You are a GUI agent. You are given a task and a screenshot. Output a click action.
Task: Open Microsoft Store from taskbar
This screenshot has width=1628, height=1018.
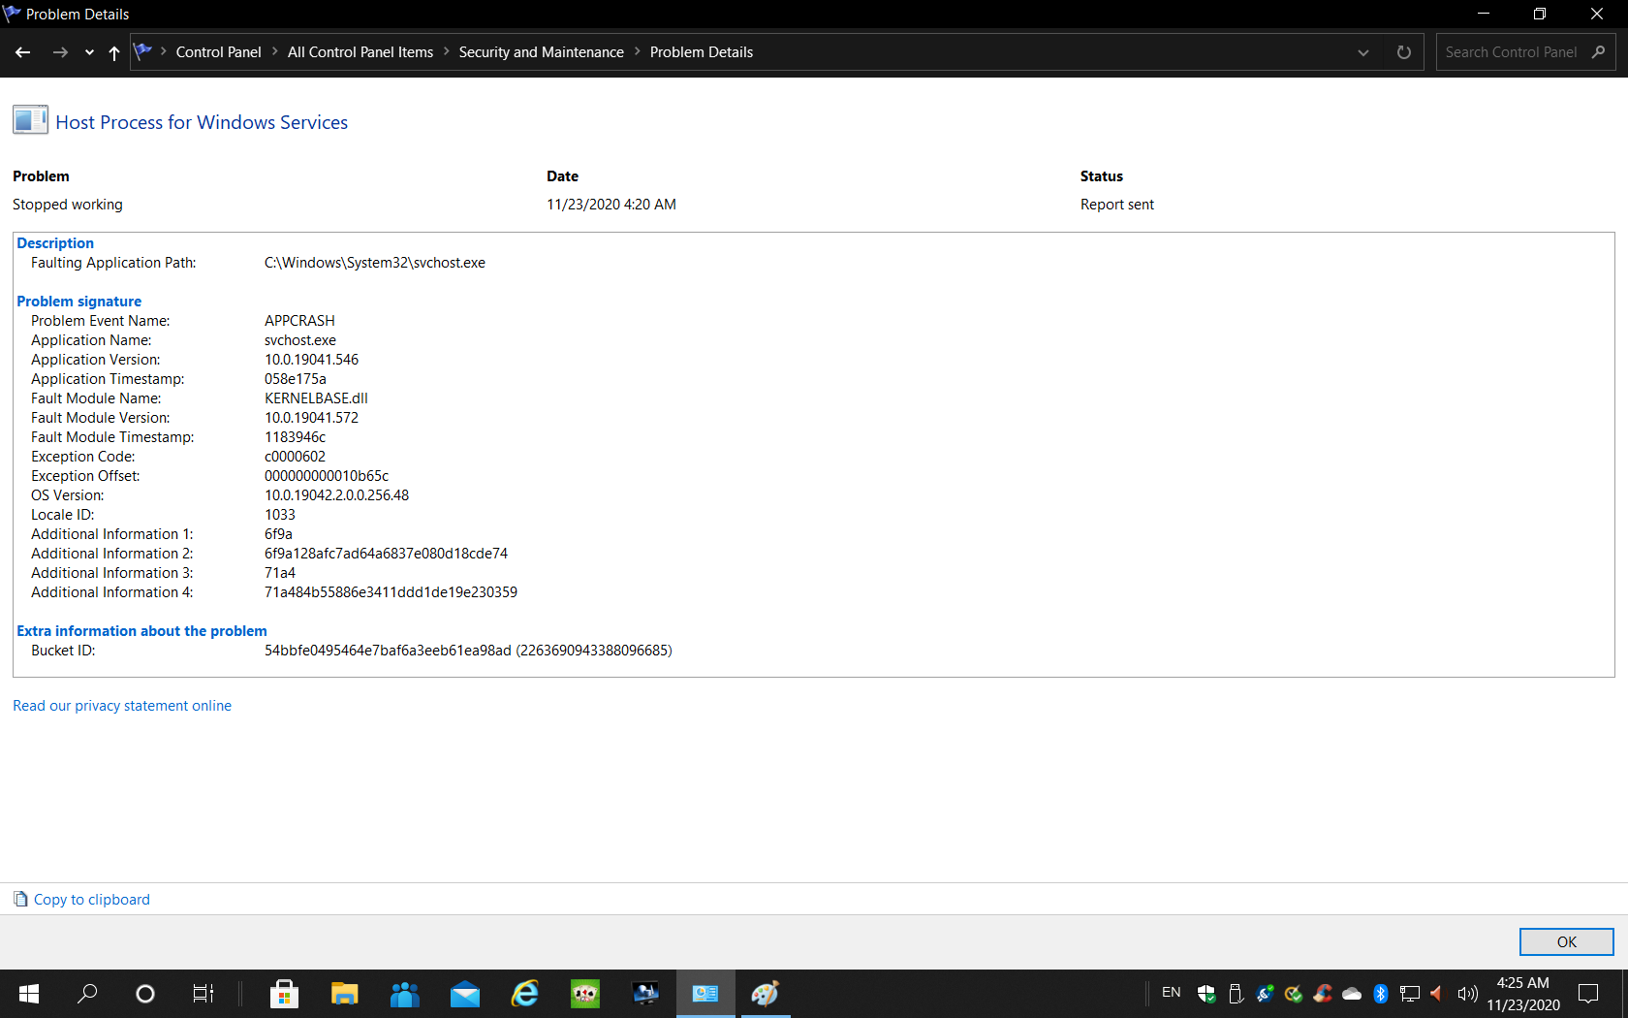pyautogui.click(x=284, y=994)
